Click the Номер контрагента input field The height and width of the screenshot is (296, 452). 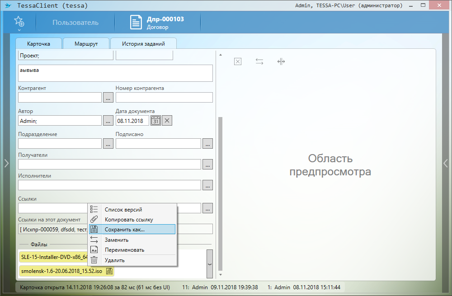(x=164, y=98)
